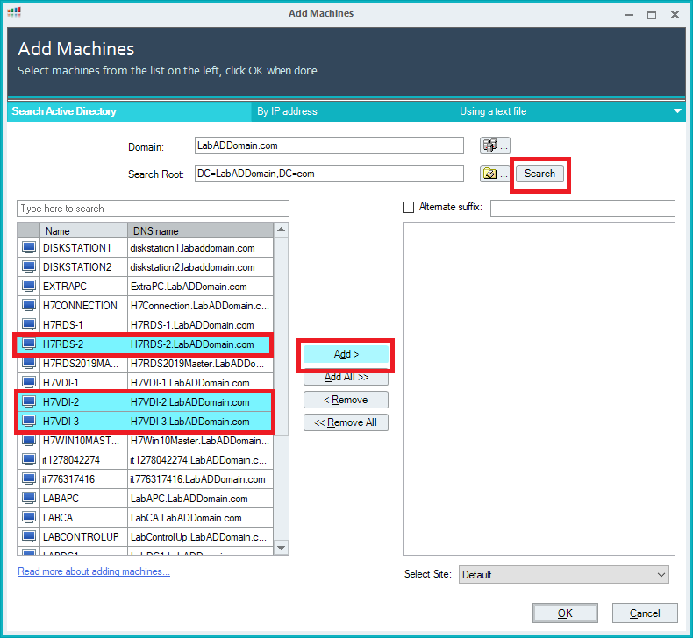Click the computer icon beside H7CONNECTION

tap(29, 306)
